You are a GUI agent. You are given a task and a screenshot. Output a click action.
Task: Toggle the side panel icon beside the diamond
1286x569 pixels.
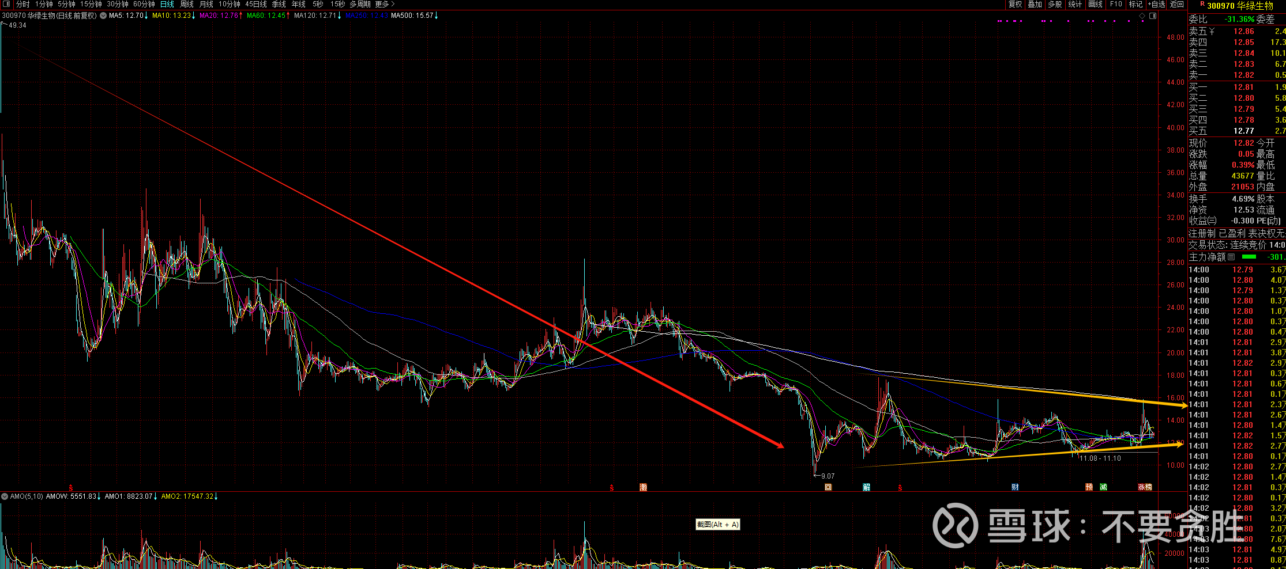point(1153,16)
